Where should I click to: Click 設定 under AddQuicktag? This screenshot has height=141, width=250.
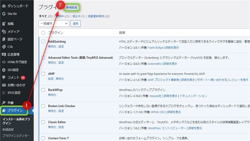[x=61, y=46]
